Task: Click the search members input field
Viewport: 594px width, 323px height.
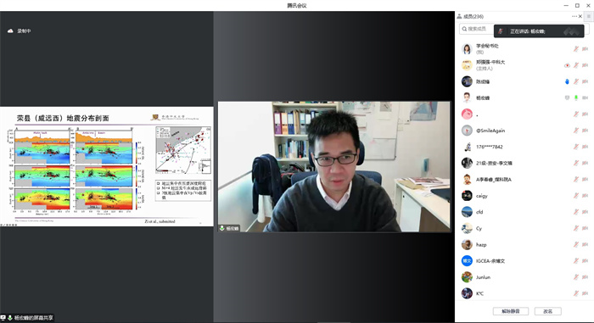Action: pos(477,29)
